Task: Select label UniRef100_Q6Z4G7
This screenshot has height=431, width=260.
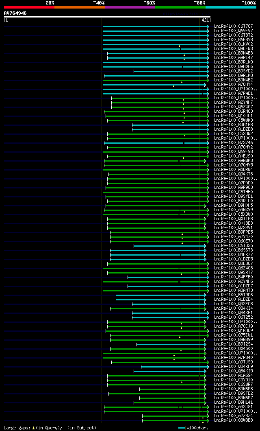Action: (x=234, y=107)
